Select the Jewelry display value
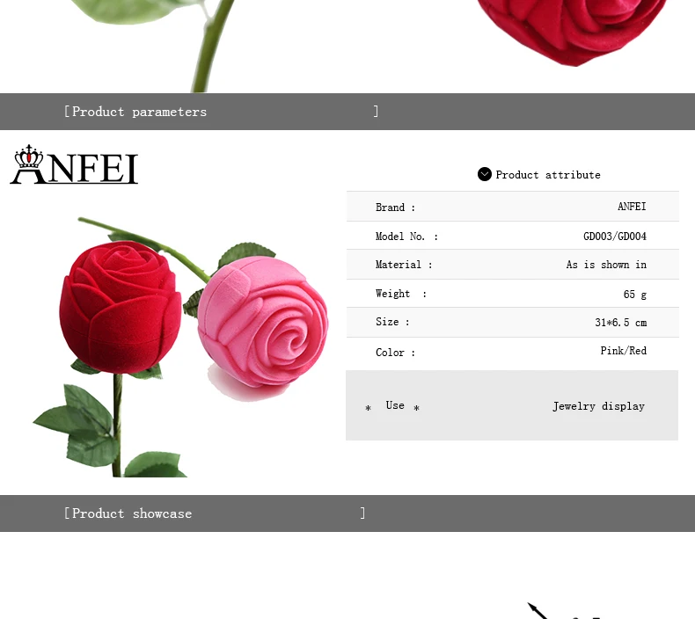695x619 pixels. click(x=598, y=406)
